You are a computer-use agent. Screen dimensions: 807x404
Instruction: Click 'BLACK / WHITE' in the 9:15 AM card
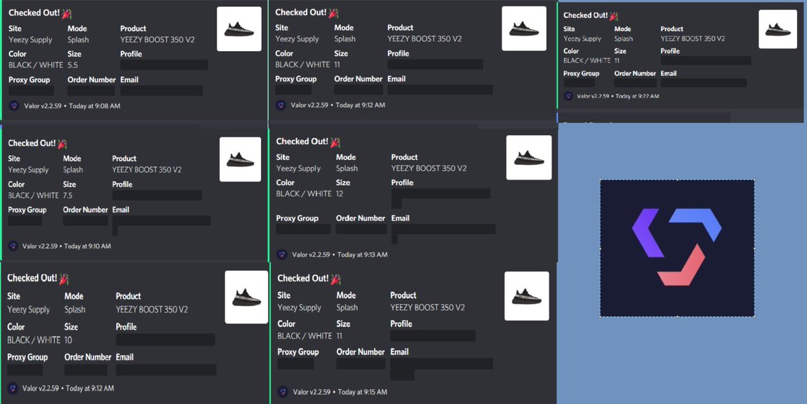tap(305, 335)
